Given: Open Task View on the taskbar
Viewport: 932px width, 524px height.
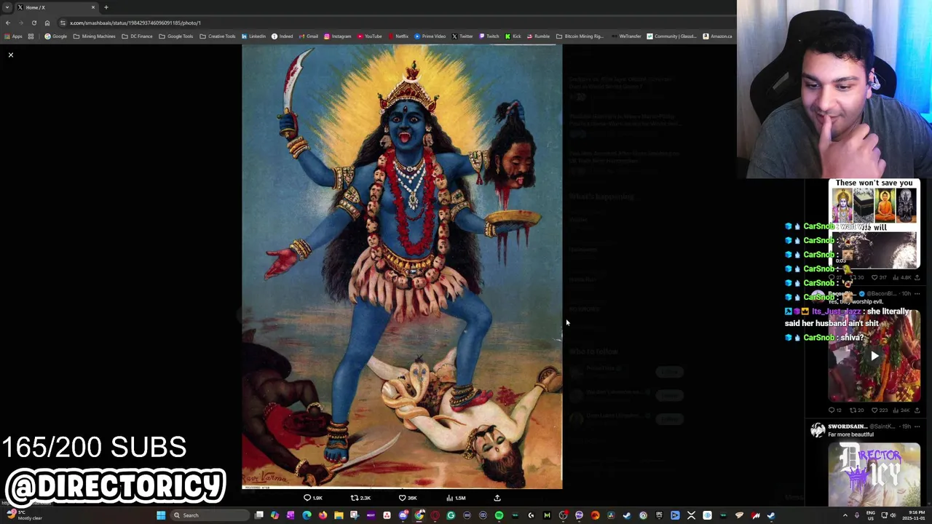Looking at the screenshot, I should [258, 515].
